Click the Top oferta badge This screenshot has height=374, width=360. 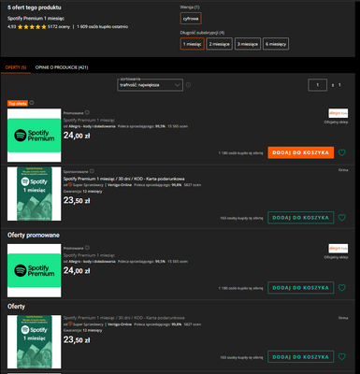coord(18,103)
